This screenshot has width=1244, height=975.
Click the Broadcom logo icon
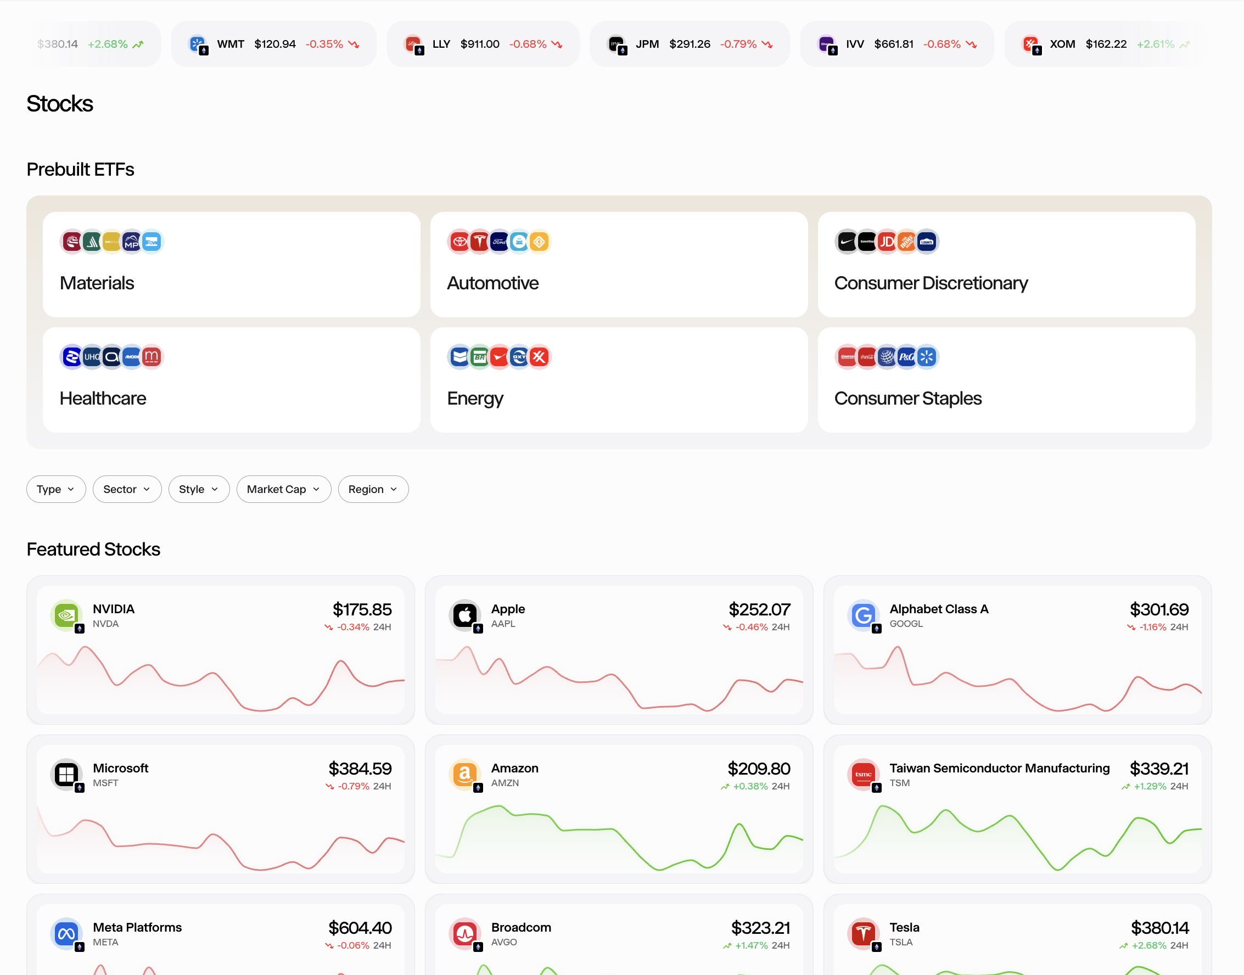pyautogui.click(x=465, y=934)
